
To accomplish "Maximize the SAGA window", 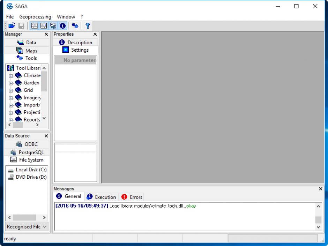I will click(296, 6).
